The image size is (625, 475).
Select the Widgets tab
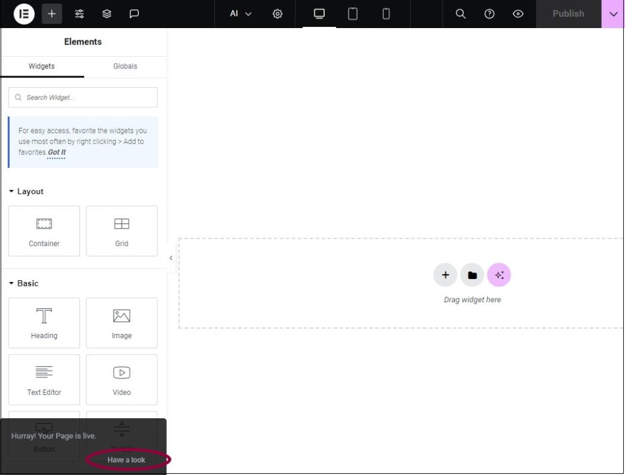(41, 66)
